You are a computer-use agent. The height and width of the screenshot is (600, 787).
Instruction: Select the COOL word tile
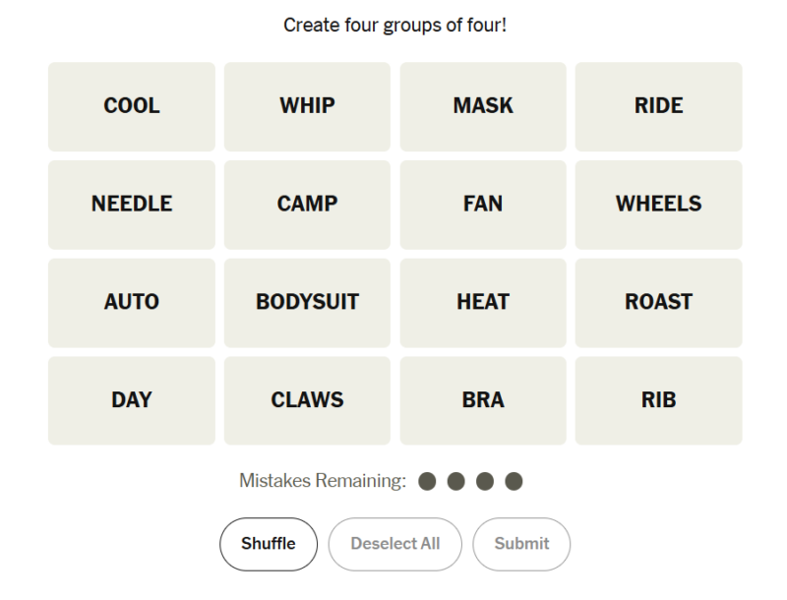(x=132, y=106)
